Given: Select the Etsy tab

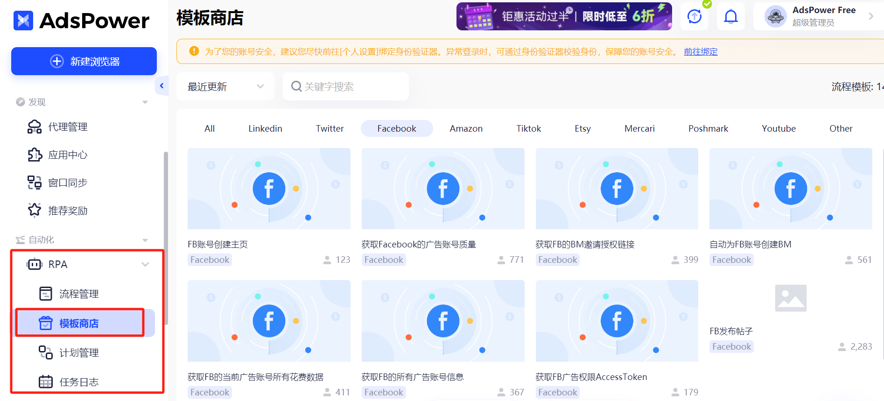Looking at the screenshot, I should (582, 128).
